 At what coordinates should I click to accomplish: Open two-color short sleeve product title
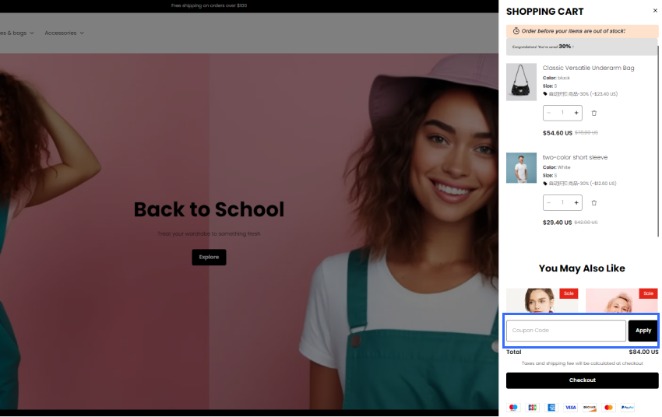575,157
